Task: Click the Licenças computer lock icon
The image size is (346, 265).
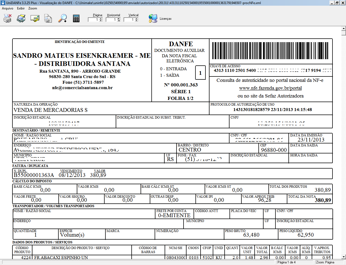Action: point(153,18)
